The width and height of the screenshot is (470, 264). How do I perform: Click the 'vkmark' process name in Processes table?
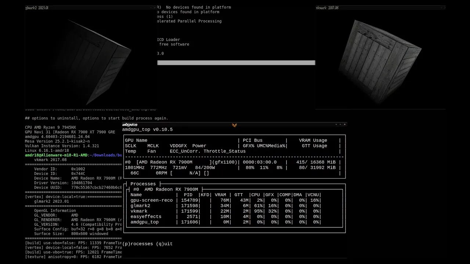(x=139, y=211)
